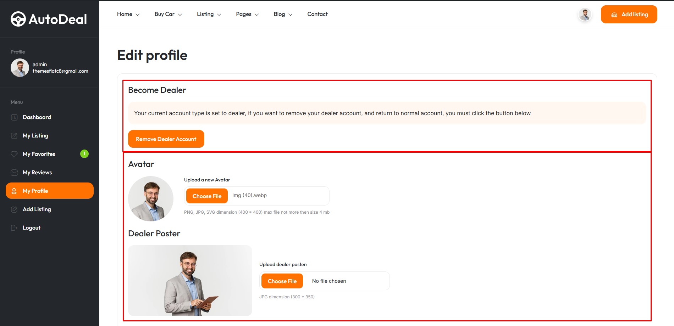Click the My Profile person icon
674x326 pixels.
point(14,191)
